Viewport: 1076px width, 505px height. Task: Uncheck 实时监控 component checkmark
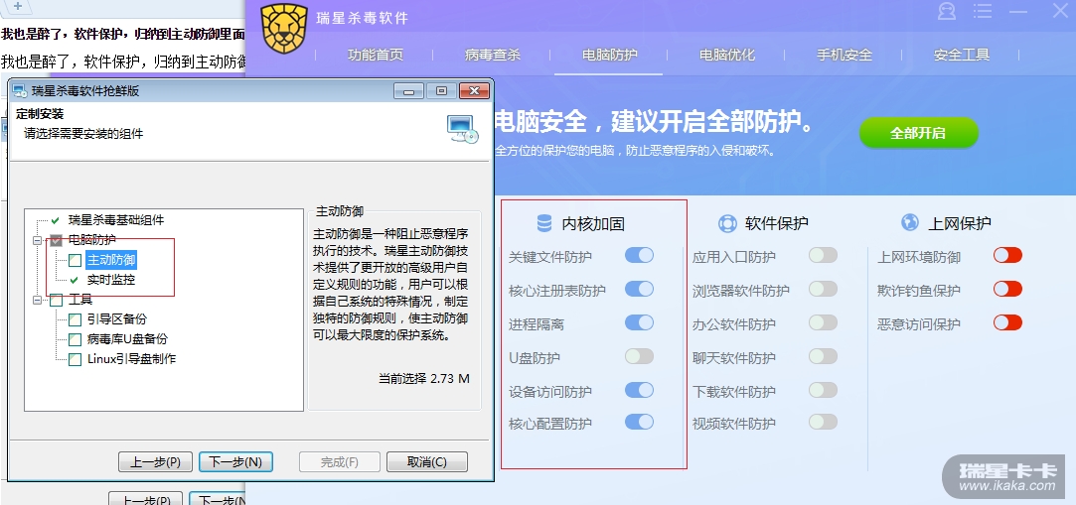(x=75, y=280)
